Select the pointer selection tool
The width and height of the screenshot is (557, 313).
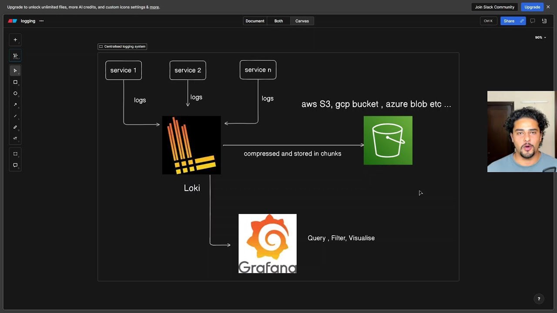15,70
